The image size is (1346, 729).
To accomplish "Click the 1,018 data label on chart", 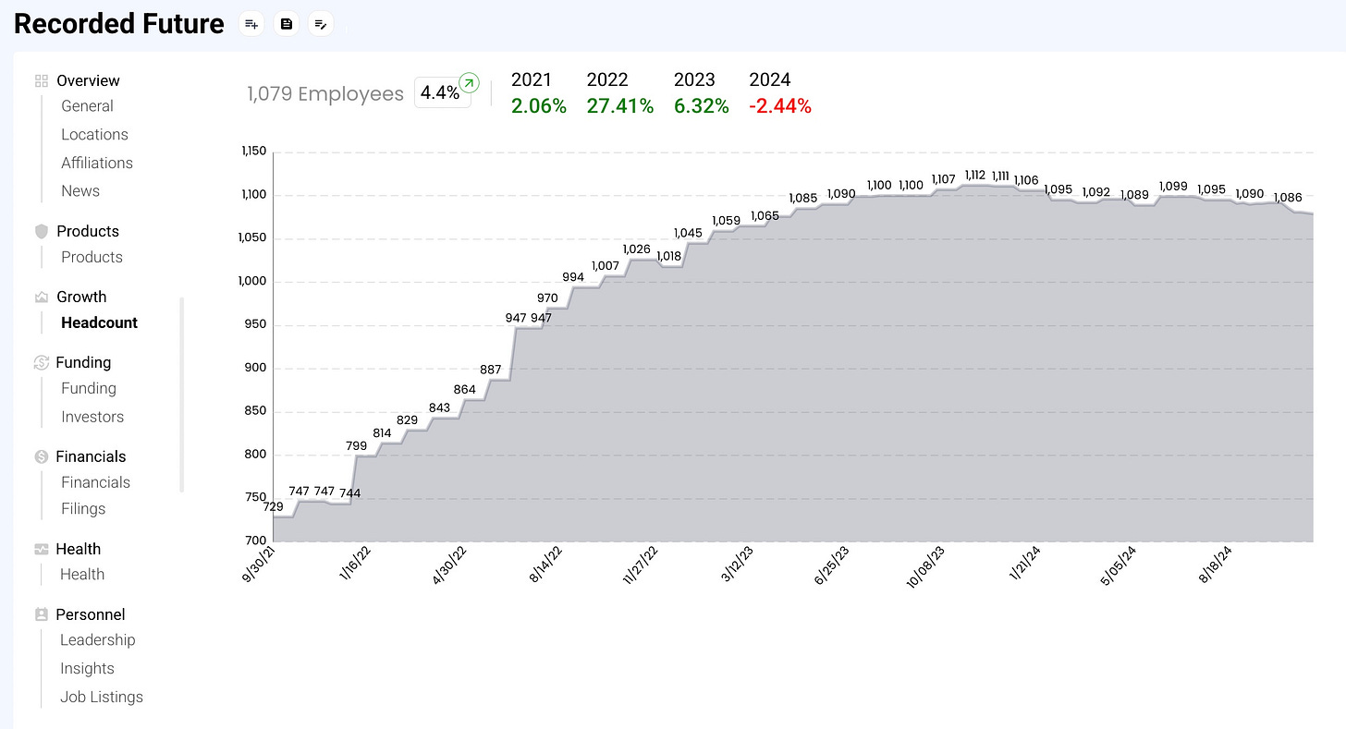I will [x=668, y=256].
